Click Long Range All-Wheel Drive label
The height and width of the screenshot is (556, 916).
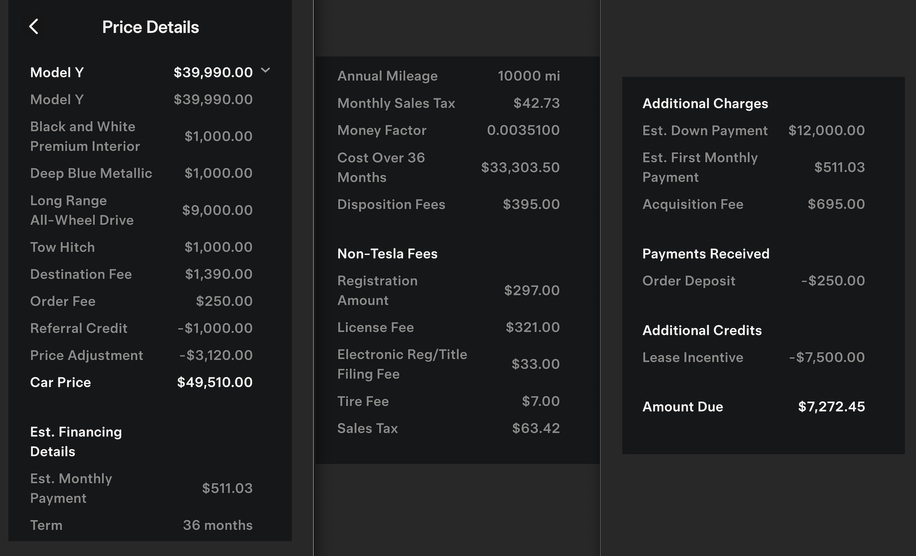click(x=82, y=210)
